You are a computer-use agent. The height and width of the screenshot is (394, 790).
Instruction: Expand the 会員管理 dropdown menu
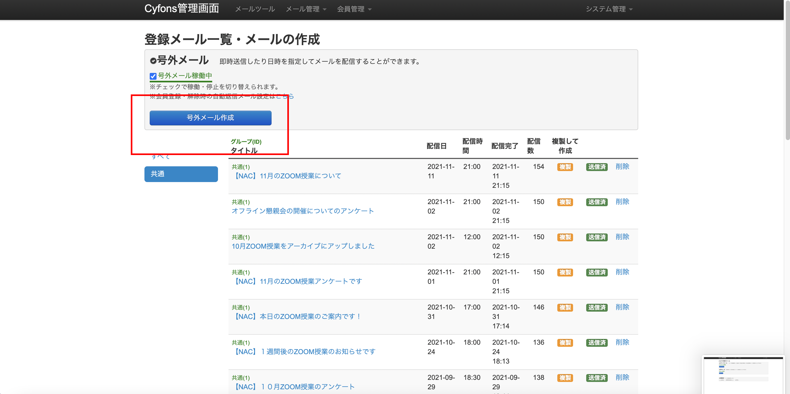click(354, 9)
